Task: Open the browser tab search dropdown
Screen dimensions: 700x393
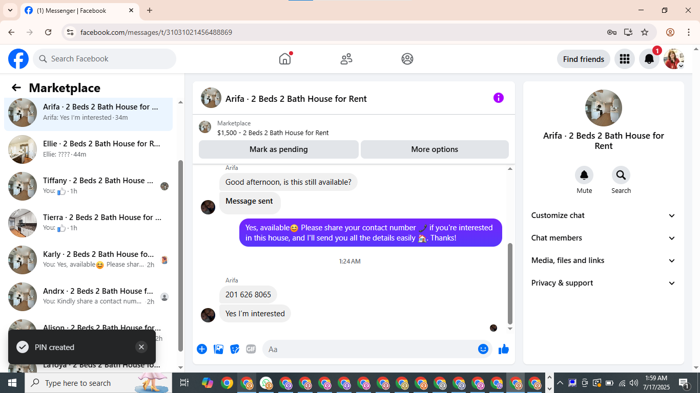Action: pyautogui.click(x=10, y=10)
